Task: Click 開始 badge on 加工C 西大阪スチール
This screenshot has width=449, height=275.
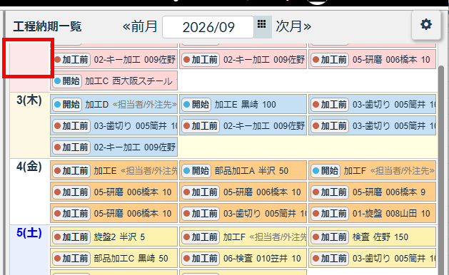Action: click(x=67, y=81)
